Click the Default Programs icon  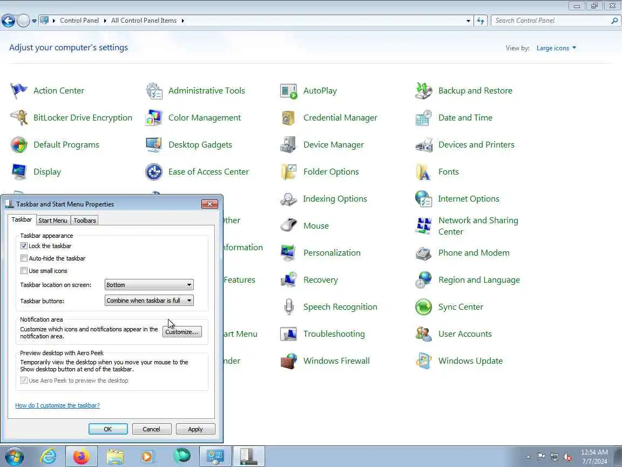click(19, 145)
